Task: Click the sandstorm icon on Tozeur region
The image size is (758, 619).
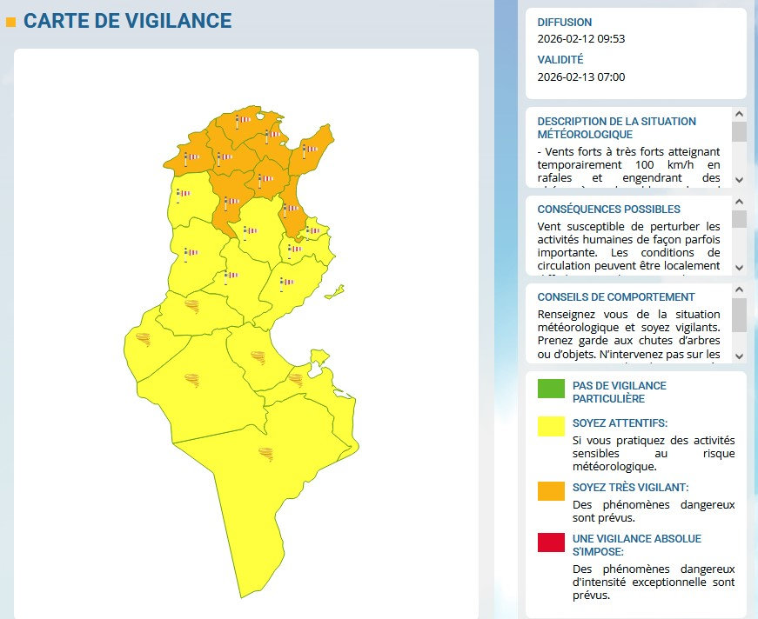Action: coord(143,339)
